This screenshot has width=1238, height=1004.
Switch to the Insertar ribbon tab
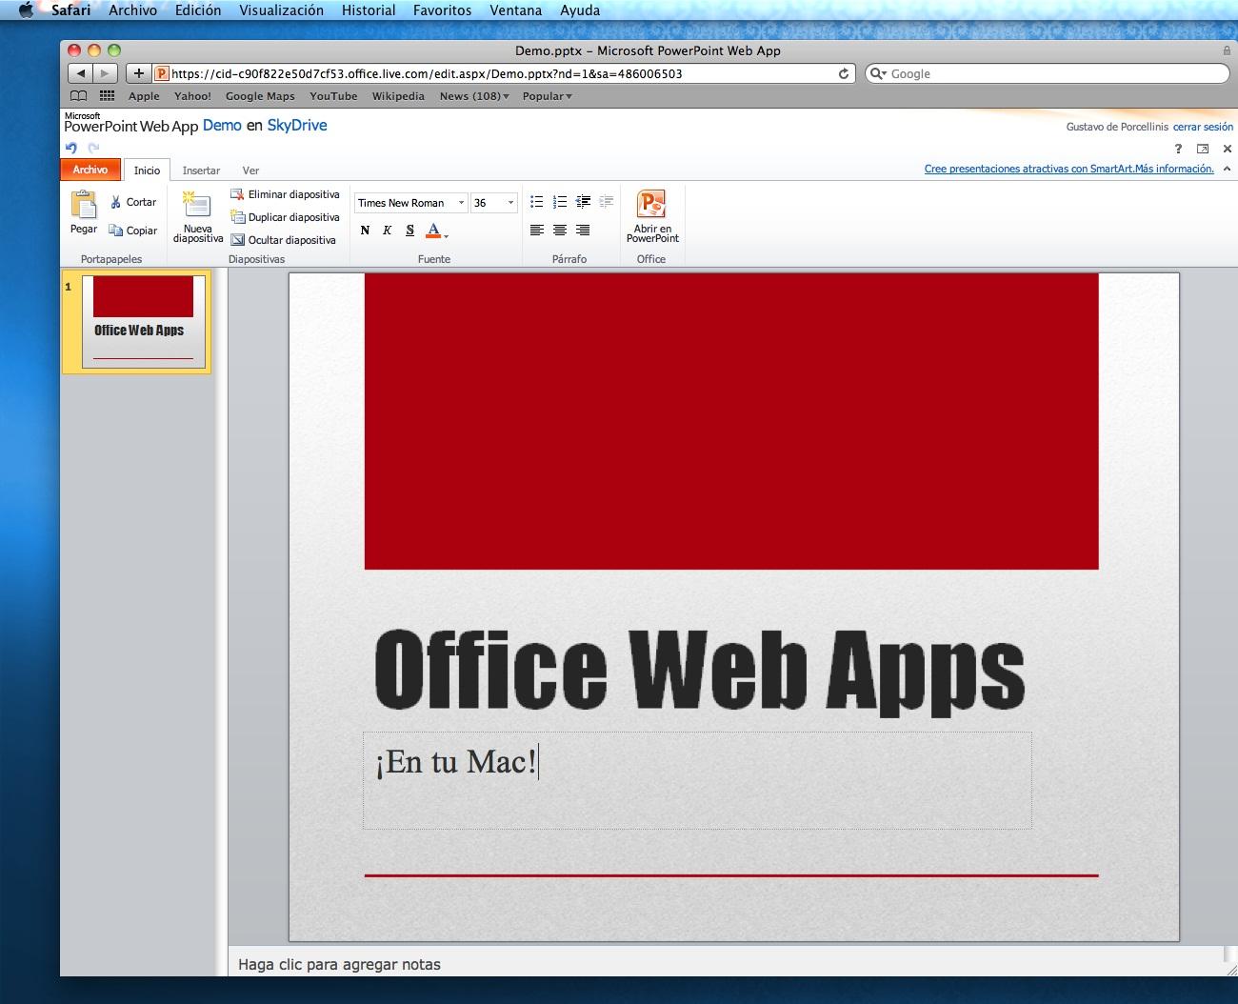[201, 171]
